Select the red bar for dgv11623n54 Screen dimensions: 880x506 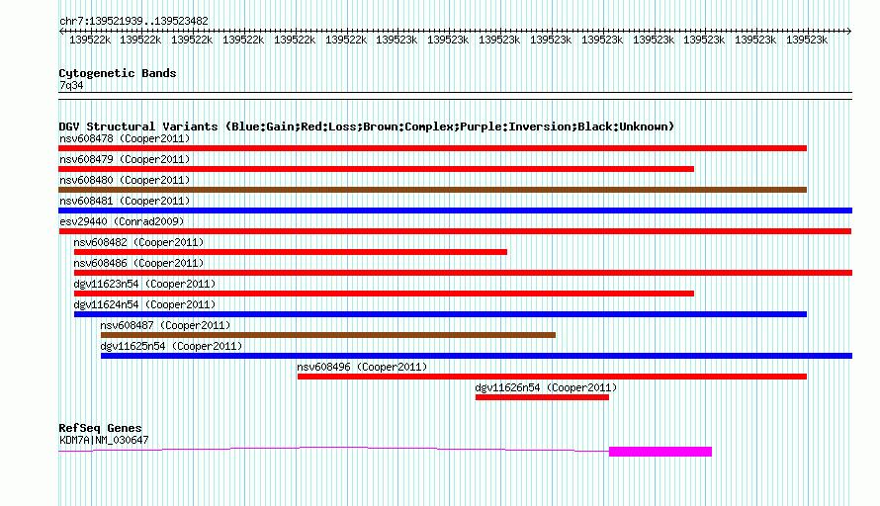[384, 294]
